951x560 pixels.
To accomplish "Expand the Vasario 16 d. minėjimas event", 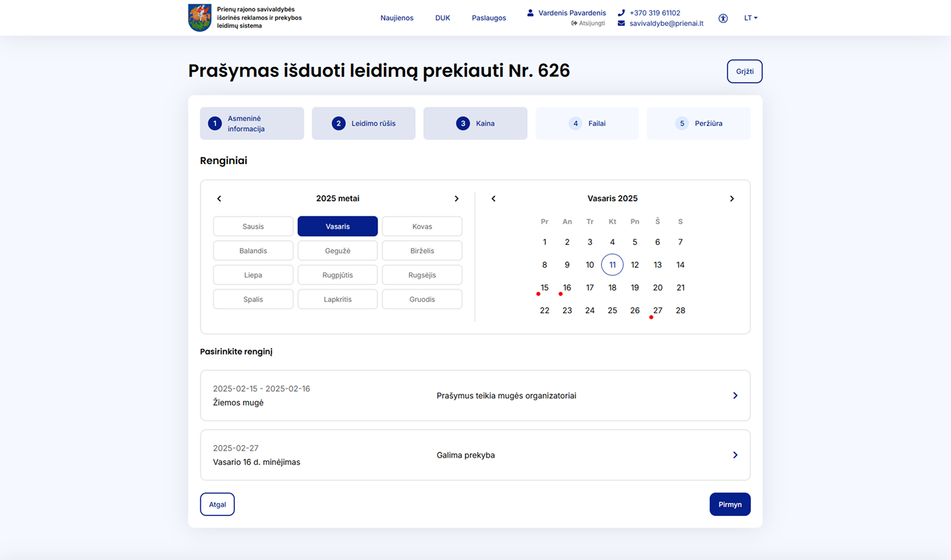I will tap(475, 455).
